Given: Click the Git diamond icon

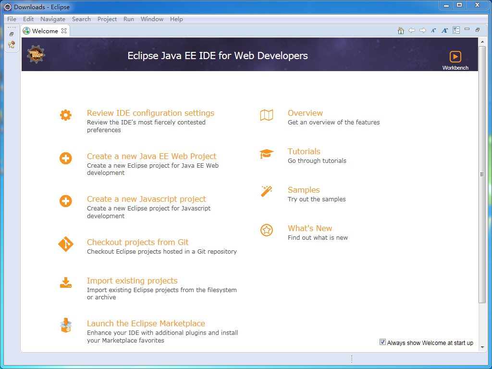Looking at the screenshot, I should click(x=65, y=244).
